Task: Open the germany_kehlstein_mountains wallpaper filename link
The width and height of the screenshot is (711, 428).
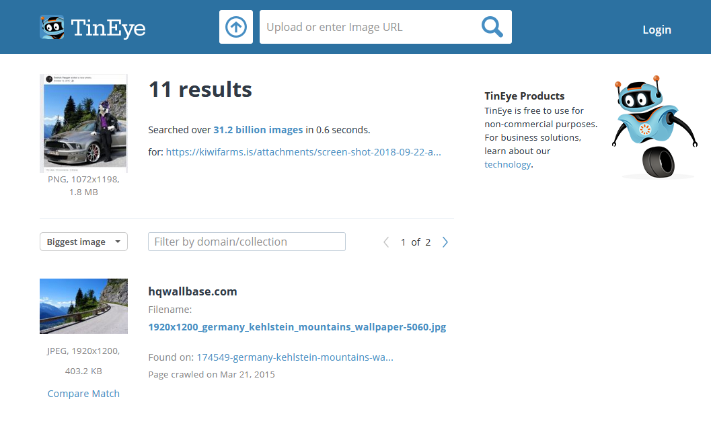Action: coord(297,327)
